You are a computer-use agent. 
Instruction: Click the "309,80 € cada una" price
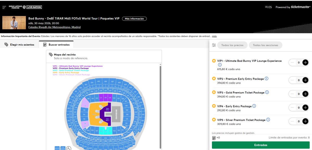click(x=229, y=124)
